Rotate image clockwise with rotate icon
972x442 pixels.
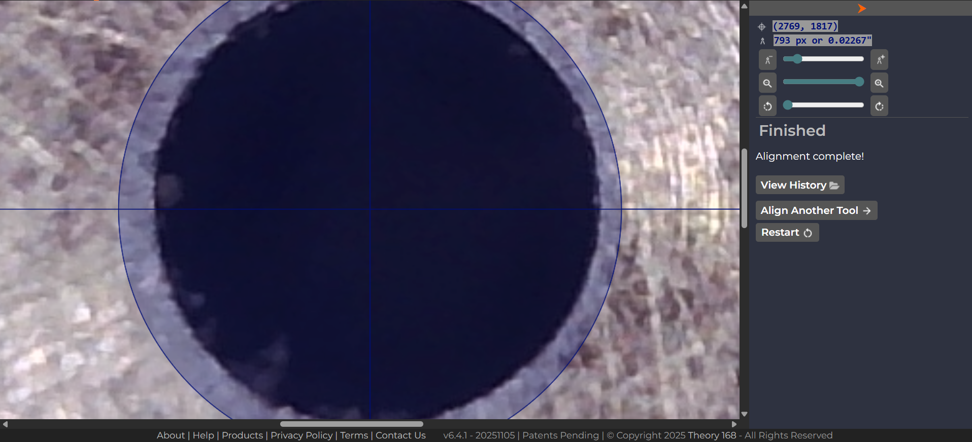[879, 106]
